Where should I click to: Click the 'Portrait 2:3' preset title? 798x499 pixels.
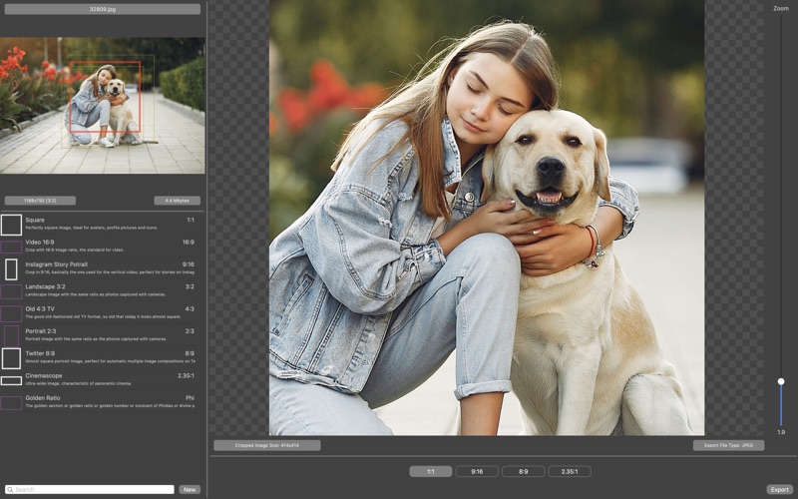coord(41,331)
